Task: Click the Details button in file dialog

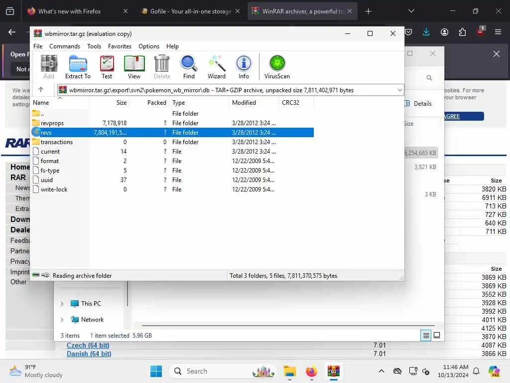Action: coord(418,104)
